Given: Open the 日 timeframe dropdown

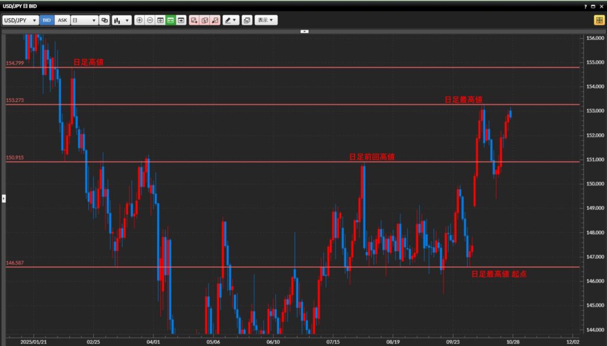Looking at the screenshot, I should [84, 20].
